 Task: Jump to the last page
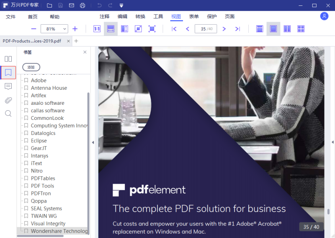[237, 29]
